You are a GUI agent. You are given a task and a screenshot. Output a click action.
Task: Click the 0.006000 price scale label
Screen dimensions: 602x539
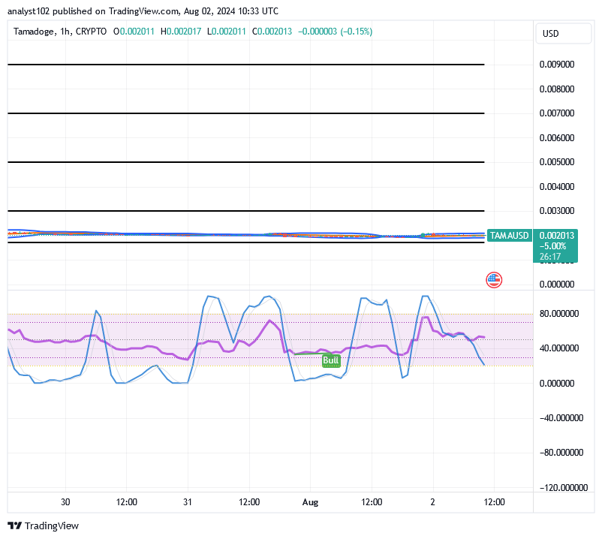tap(557, 138)
